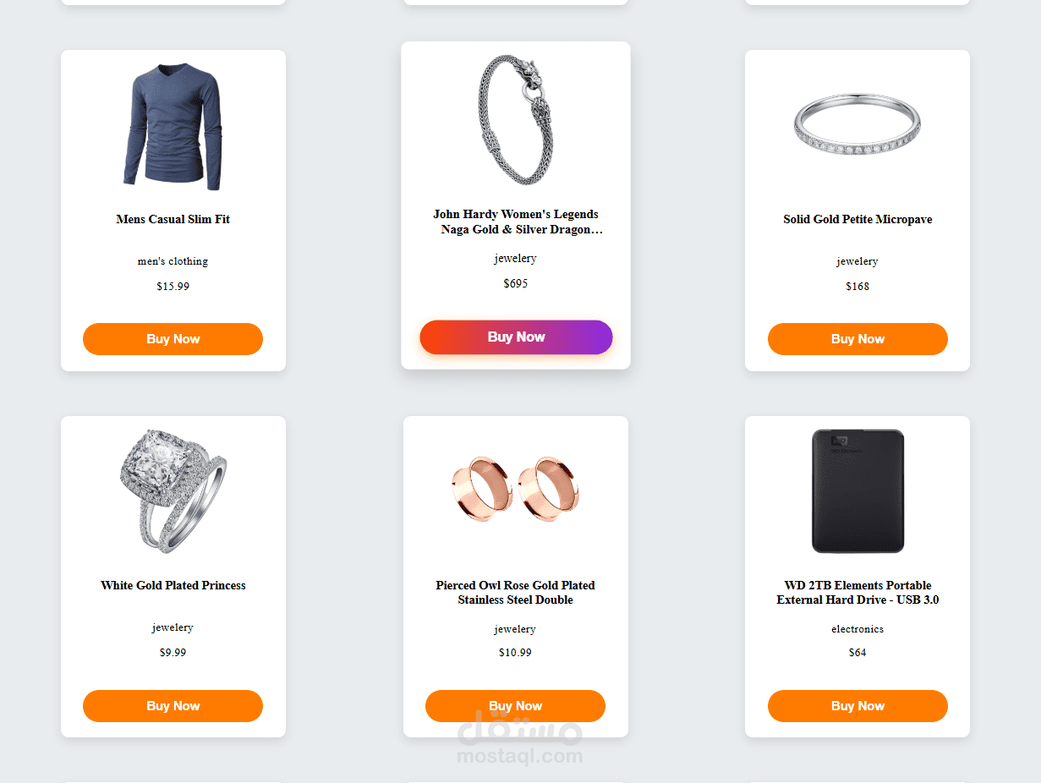Click the dragon bracelet product image
1041x783 pixels.
pos(515,119)
